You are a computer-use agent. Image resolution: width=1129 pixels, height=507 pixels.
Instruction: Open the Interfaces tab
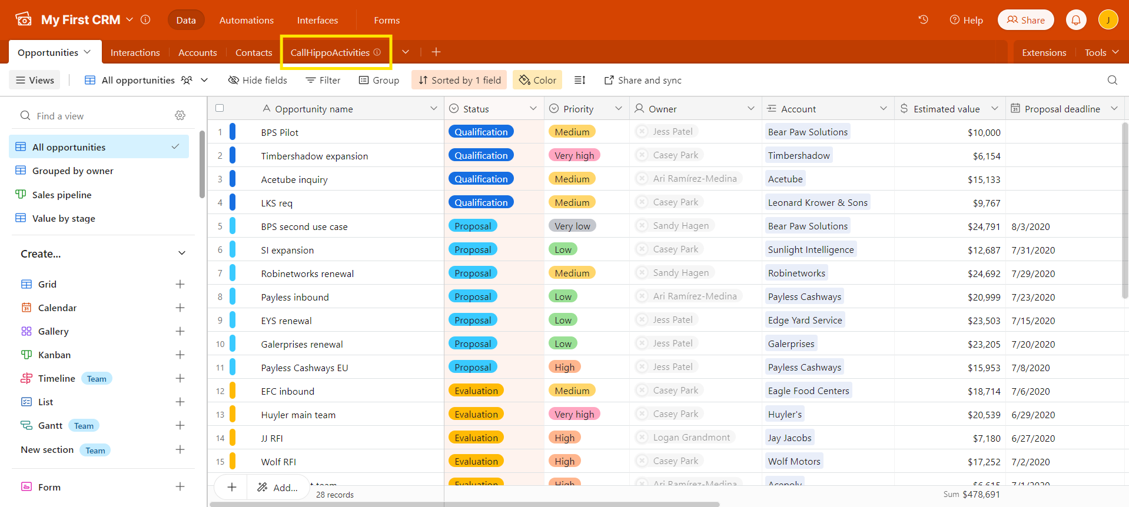[317, 20]
